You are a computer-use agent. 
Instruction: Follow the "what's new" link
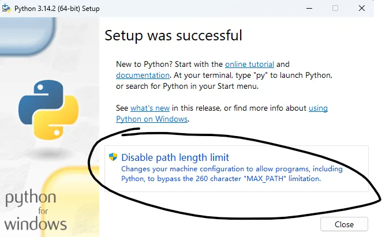click(x=150, y=108)
